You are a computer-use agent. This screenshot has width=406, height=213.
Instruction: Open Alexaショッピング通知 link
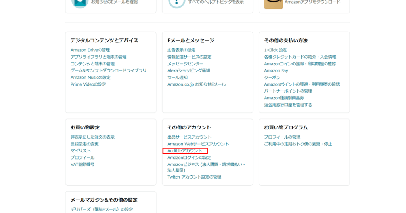[188, 70]
